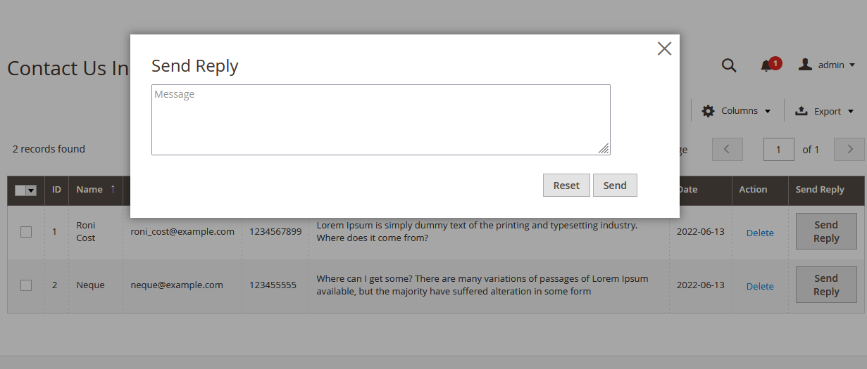Open the Export dropdown arrow
Viewport: 867px width, 369px height.
[x=851, y=111]
